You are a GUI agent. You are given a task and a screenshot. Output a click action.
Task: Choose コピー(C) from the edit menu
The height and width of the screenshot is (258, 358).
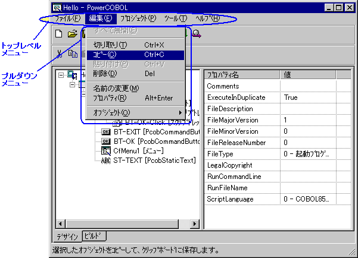coord(135,55)
